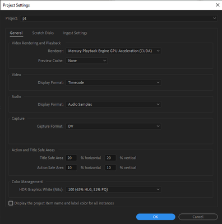Click the chevron arrow on the Timecode dropdown
The image size is (222, 224).
tap(158, 82)
